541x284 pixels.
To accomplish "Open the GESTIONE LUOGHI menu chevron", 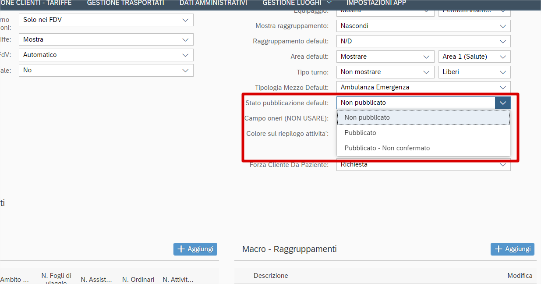I will (x=329, y=3).
